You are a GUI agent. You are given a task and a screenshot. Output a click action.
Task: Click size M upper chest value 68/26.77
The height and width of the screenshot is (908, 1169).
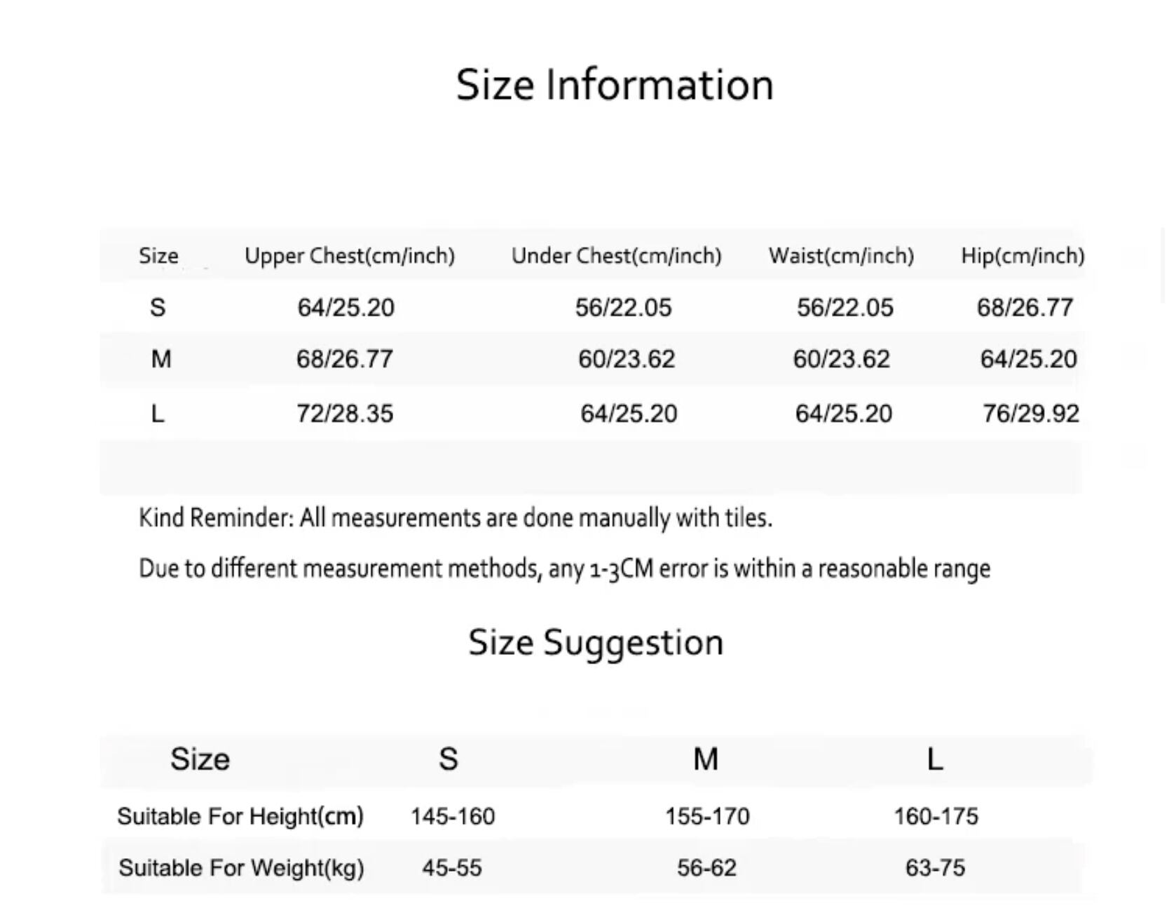[x=344, y=359]
